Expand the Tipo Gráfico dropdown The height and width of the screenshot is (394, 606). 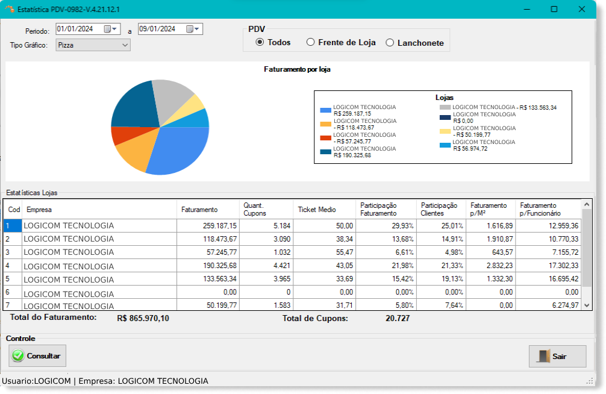click(125, 45)
